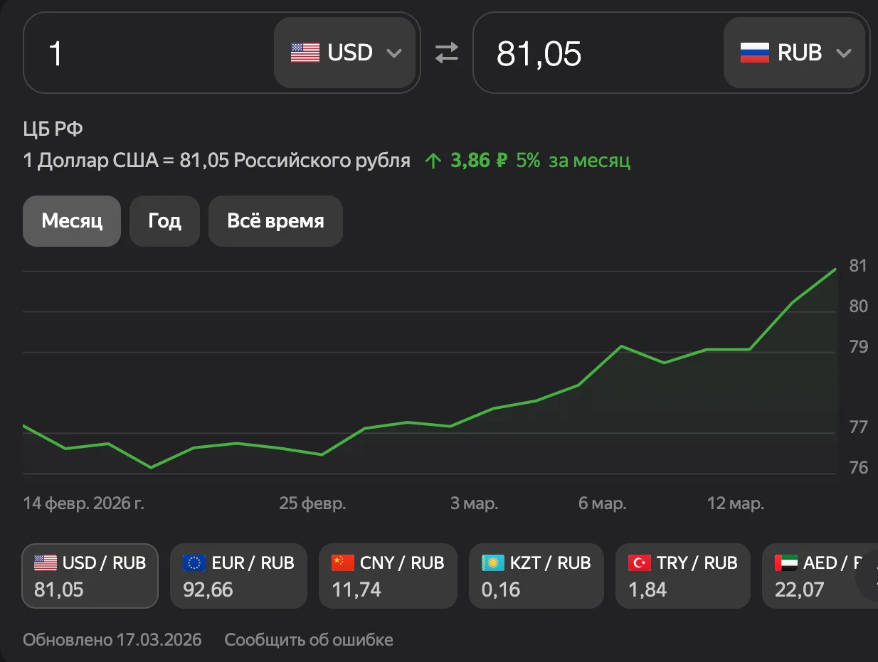This screenshot has height=662, width=878.
Task: Switch chart to Год period
Action: click(164, 221)
